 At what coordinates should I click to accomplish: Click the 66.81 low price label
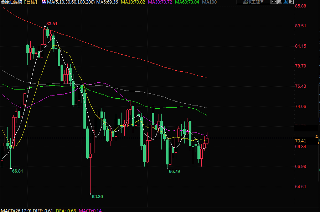coord(17,171)
